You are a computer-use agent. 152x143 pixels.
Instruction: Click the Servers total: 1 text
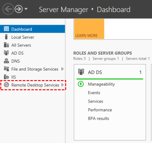138,58
